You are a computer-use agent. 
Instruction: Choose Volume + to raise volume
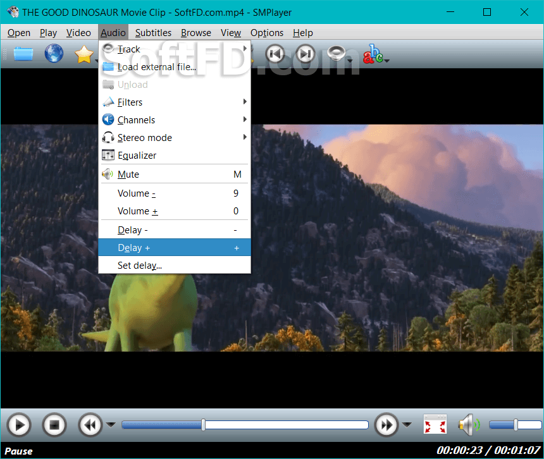(x=175, y=211)
